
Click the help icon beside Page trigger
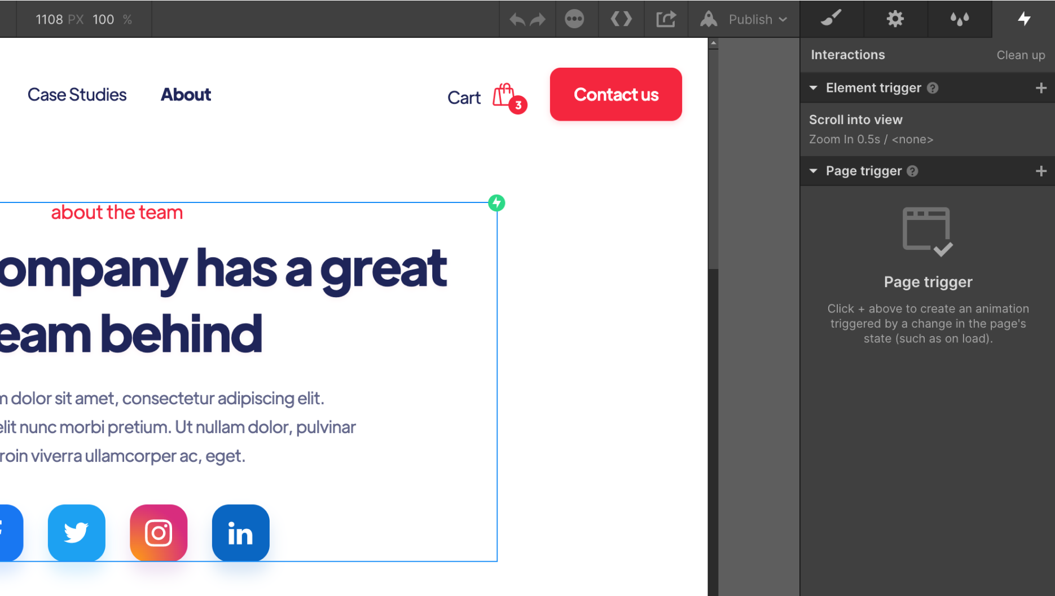tap(913, 171)
